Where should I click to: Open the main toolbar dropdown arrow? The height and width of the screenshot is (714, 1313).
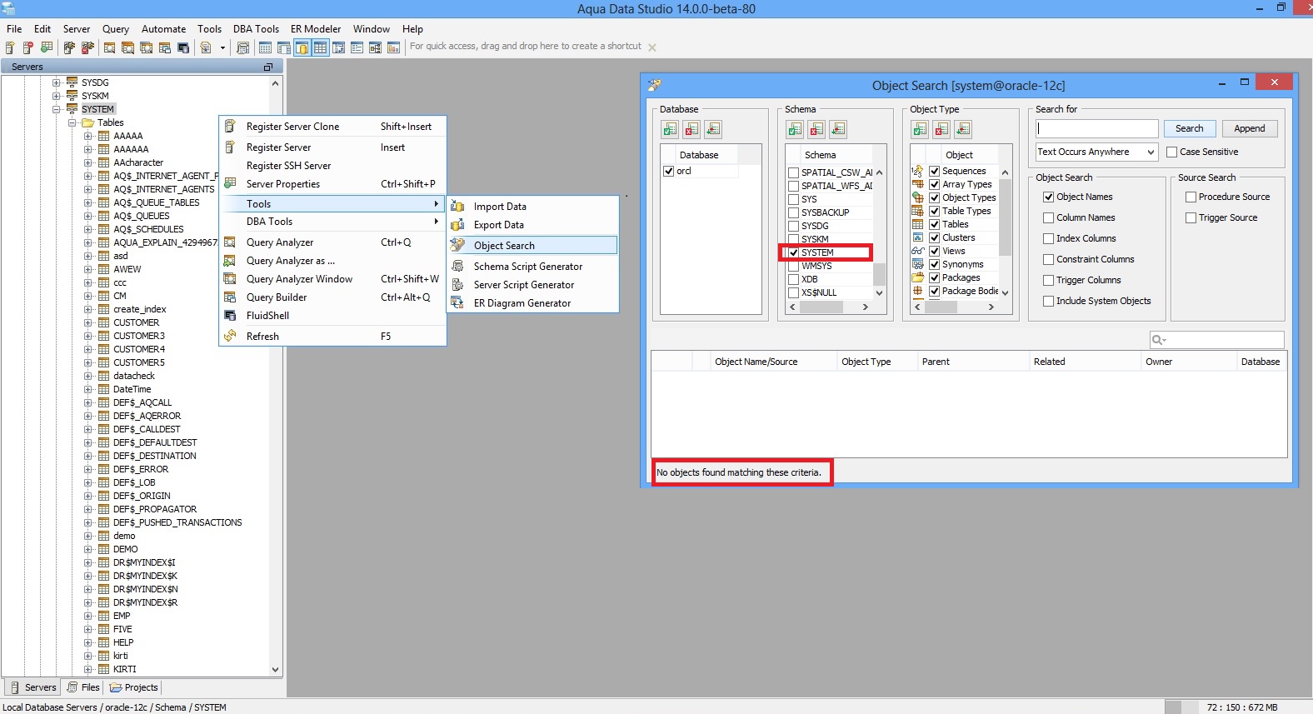tap(222, 47)
